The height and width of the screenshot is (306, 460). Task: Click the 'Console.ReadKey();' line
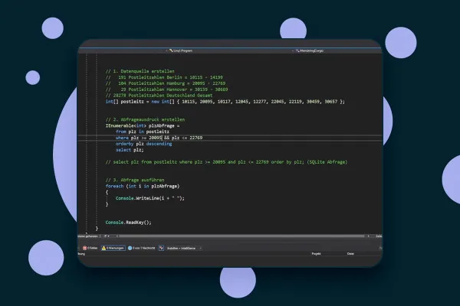pyautogui.click(x=129, y=223)
